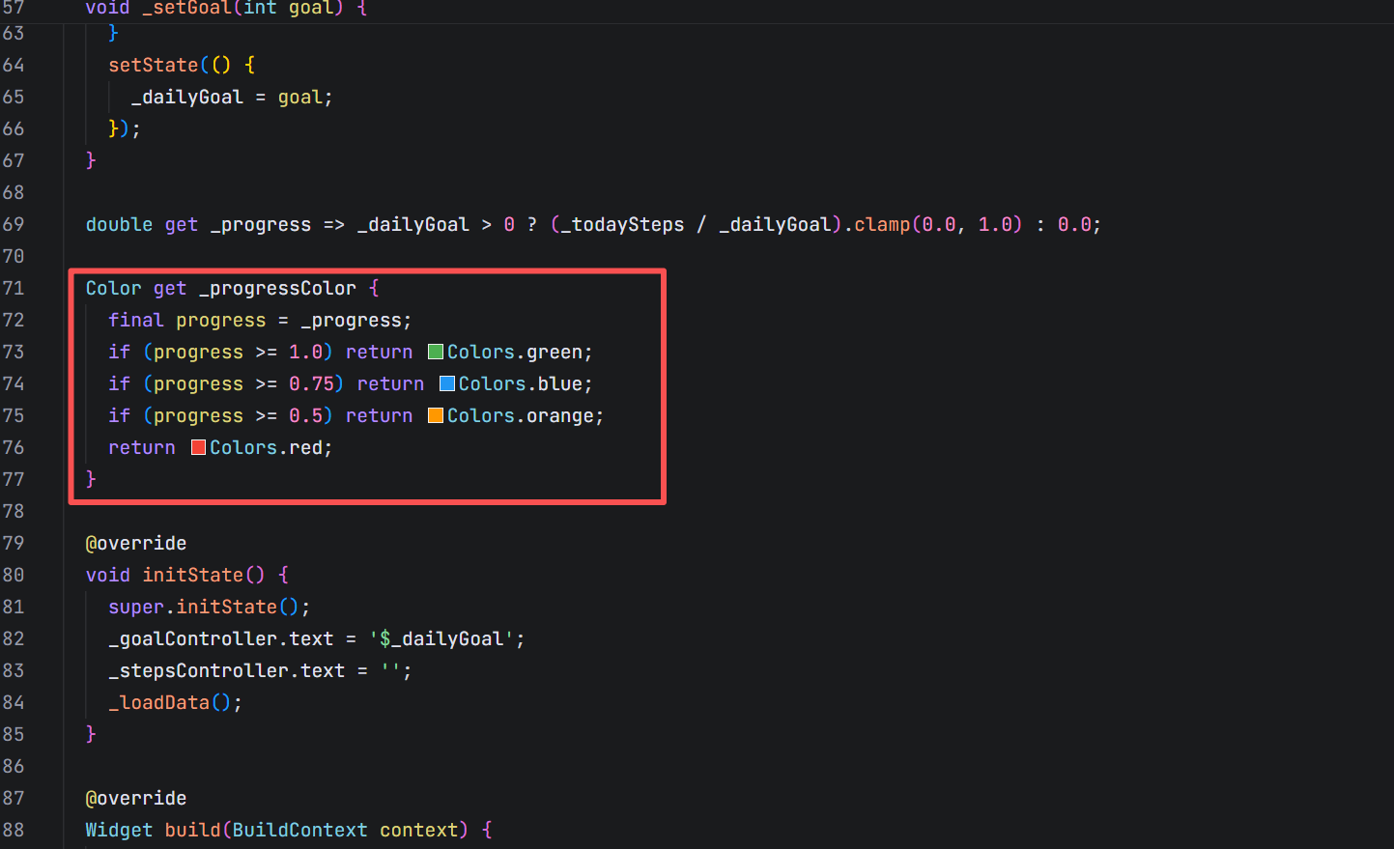1394x849 pixels.
Task: Click 'initState' in 'void initState()' on line 80
Action: (192, 575)
